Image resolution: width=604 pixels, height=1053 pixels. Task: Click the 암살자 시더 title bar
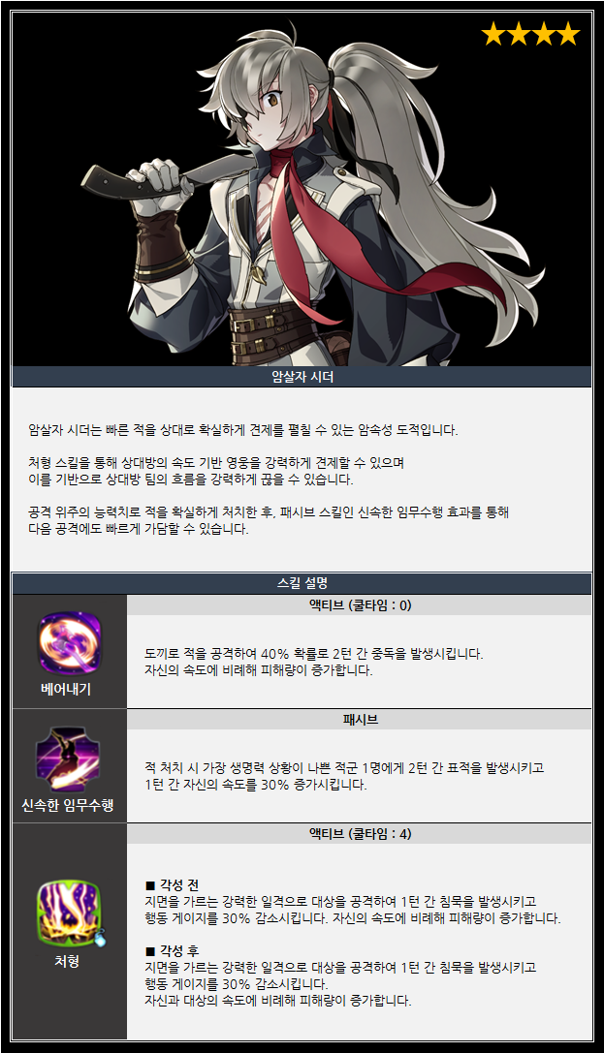point(302,377)
